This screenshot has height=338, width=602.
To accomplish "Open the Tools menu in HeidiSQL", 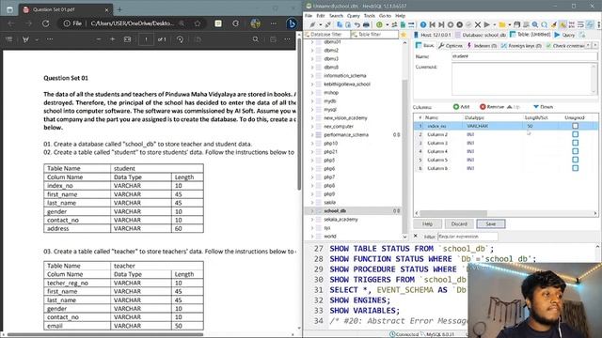I will [x=369, y=16].
